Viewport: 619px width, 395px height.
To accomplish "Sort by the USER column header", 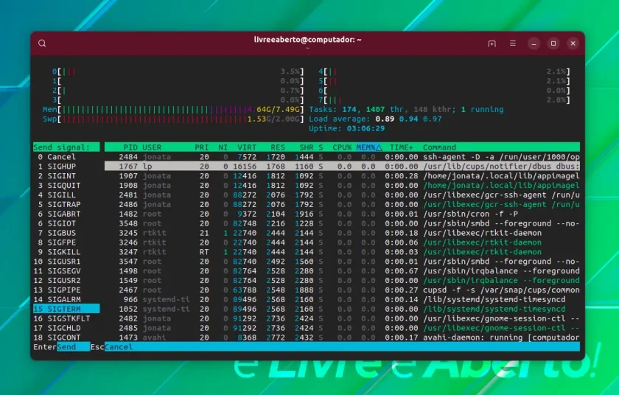I will 152,147.
